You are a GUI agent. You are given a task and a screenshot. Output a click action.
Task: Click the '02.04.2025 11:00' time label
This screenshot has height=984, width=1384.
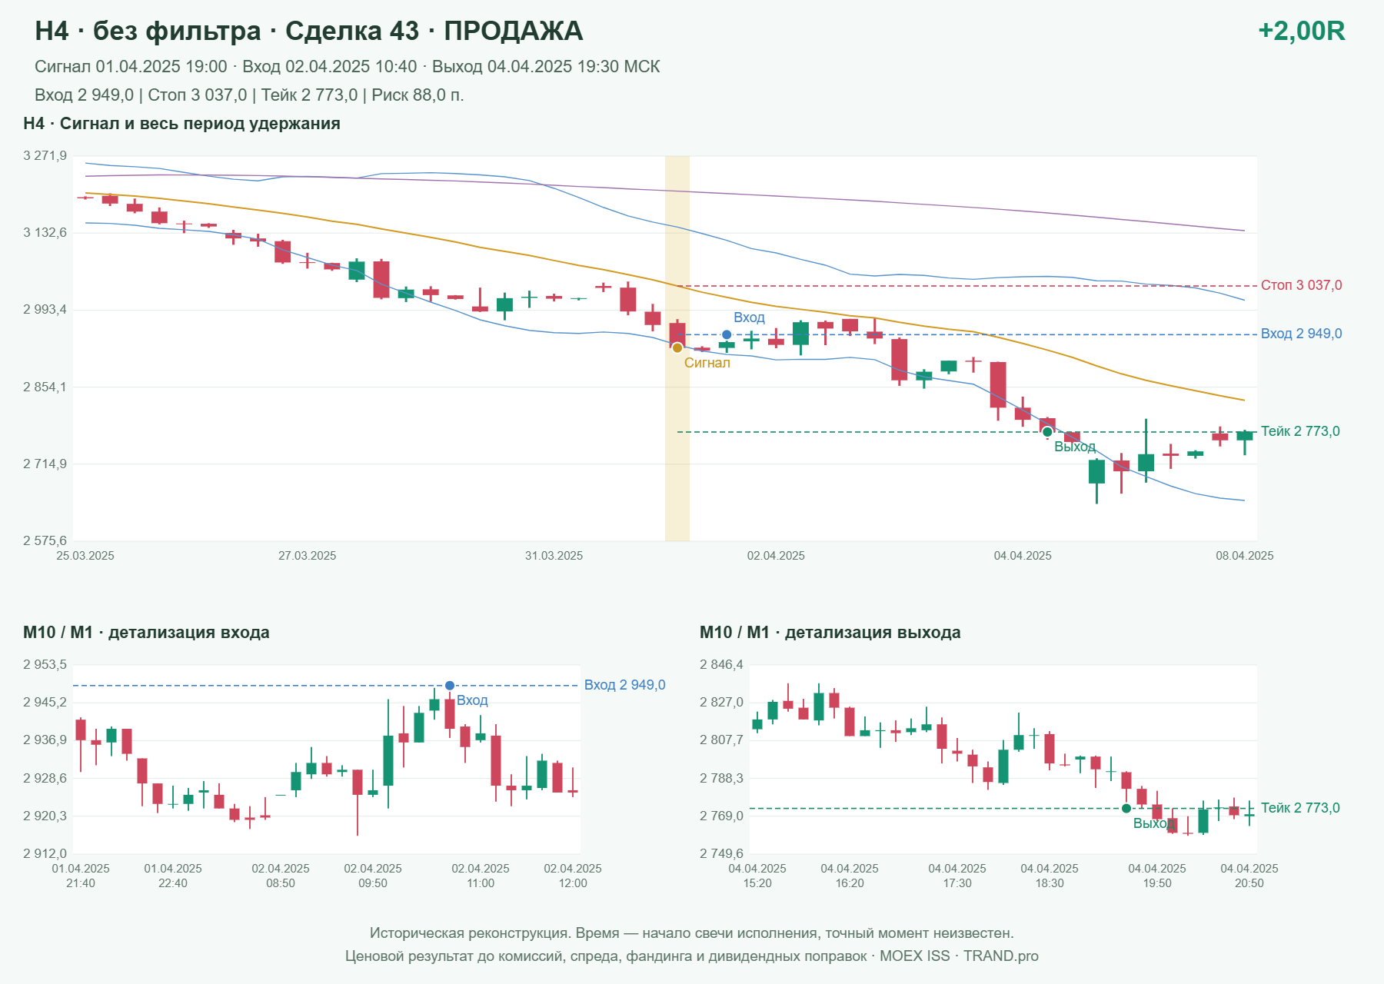tap(481, 876)
